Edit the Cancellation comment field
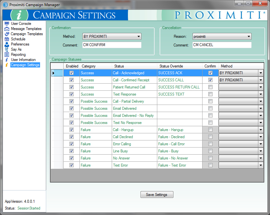Image resolution: width=270 pixels, height=215 pixels. (x=222, y=45)
